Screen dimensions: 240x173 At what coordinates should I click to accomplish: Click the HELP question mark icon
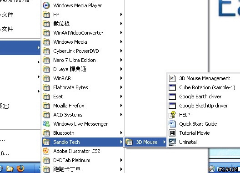[172, 115]
